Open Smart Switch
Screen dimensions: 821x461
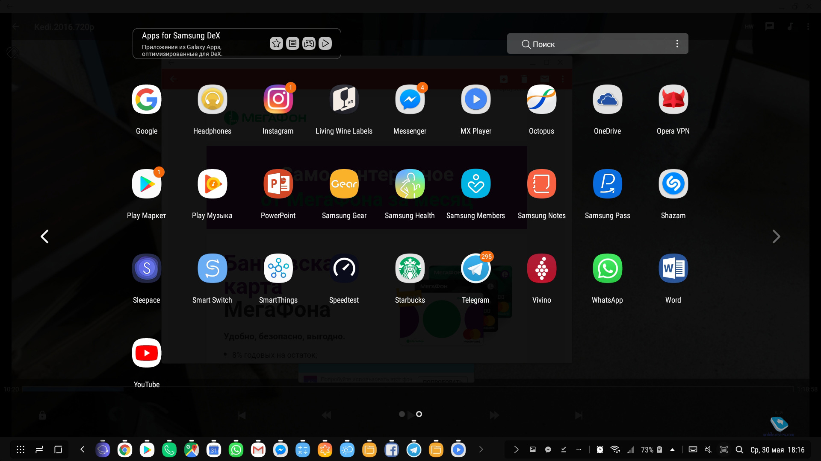click(212, 268)
